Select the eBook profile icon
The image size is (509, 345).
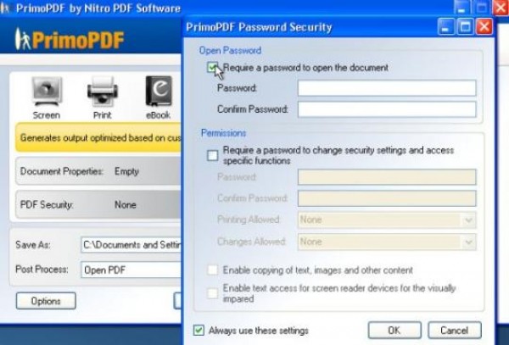click(x=159, y=92)
